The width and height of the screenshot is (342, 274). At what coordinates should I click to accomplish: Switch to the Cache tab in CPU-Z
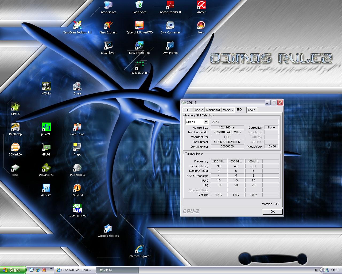coord(199,110)
